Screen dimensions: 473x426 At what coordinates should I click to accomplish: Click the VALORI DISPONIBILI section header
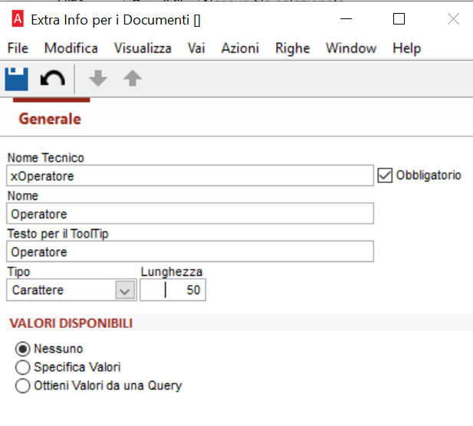(71, 323)
